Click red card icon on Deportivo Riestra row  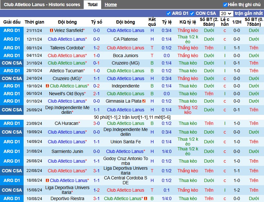pyautogui.click(x=146, y=198)
